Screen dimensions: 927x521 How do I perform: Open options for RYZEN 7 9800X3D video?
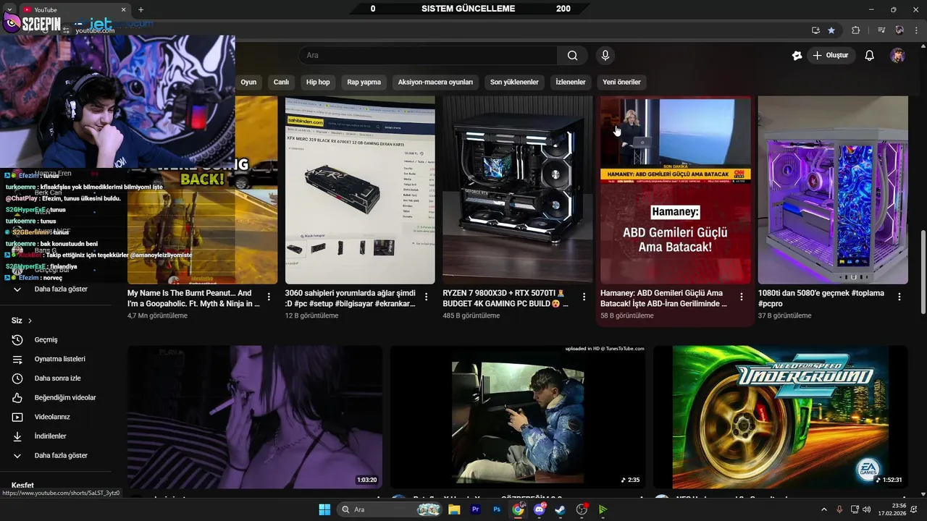(x=584, y=297)
